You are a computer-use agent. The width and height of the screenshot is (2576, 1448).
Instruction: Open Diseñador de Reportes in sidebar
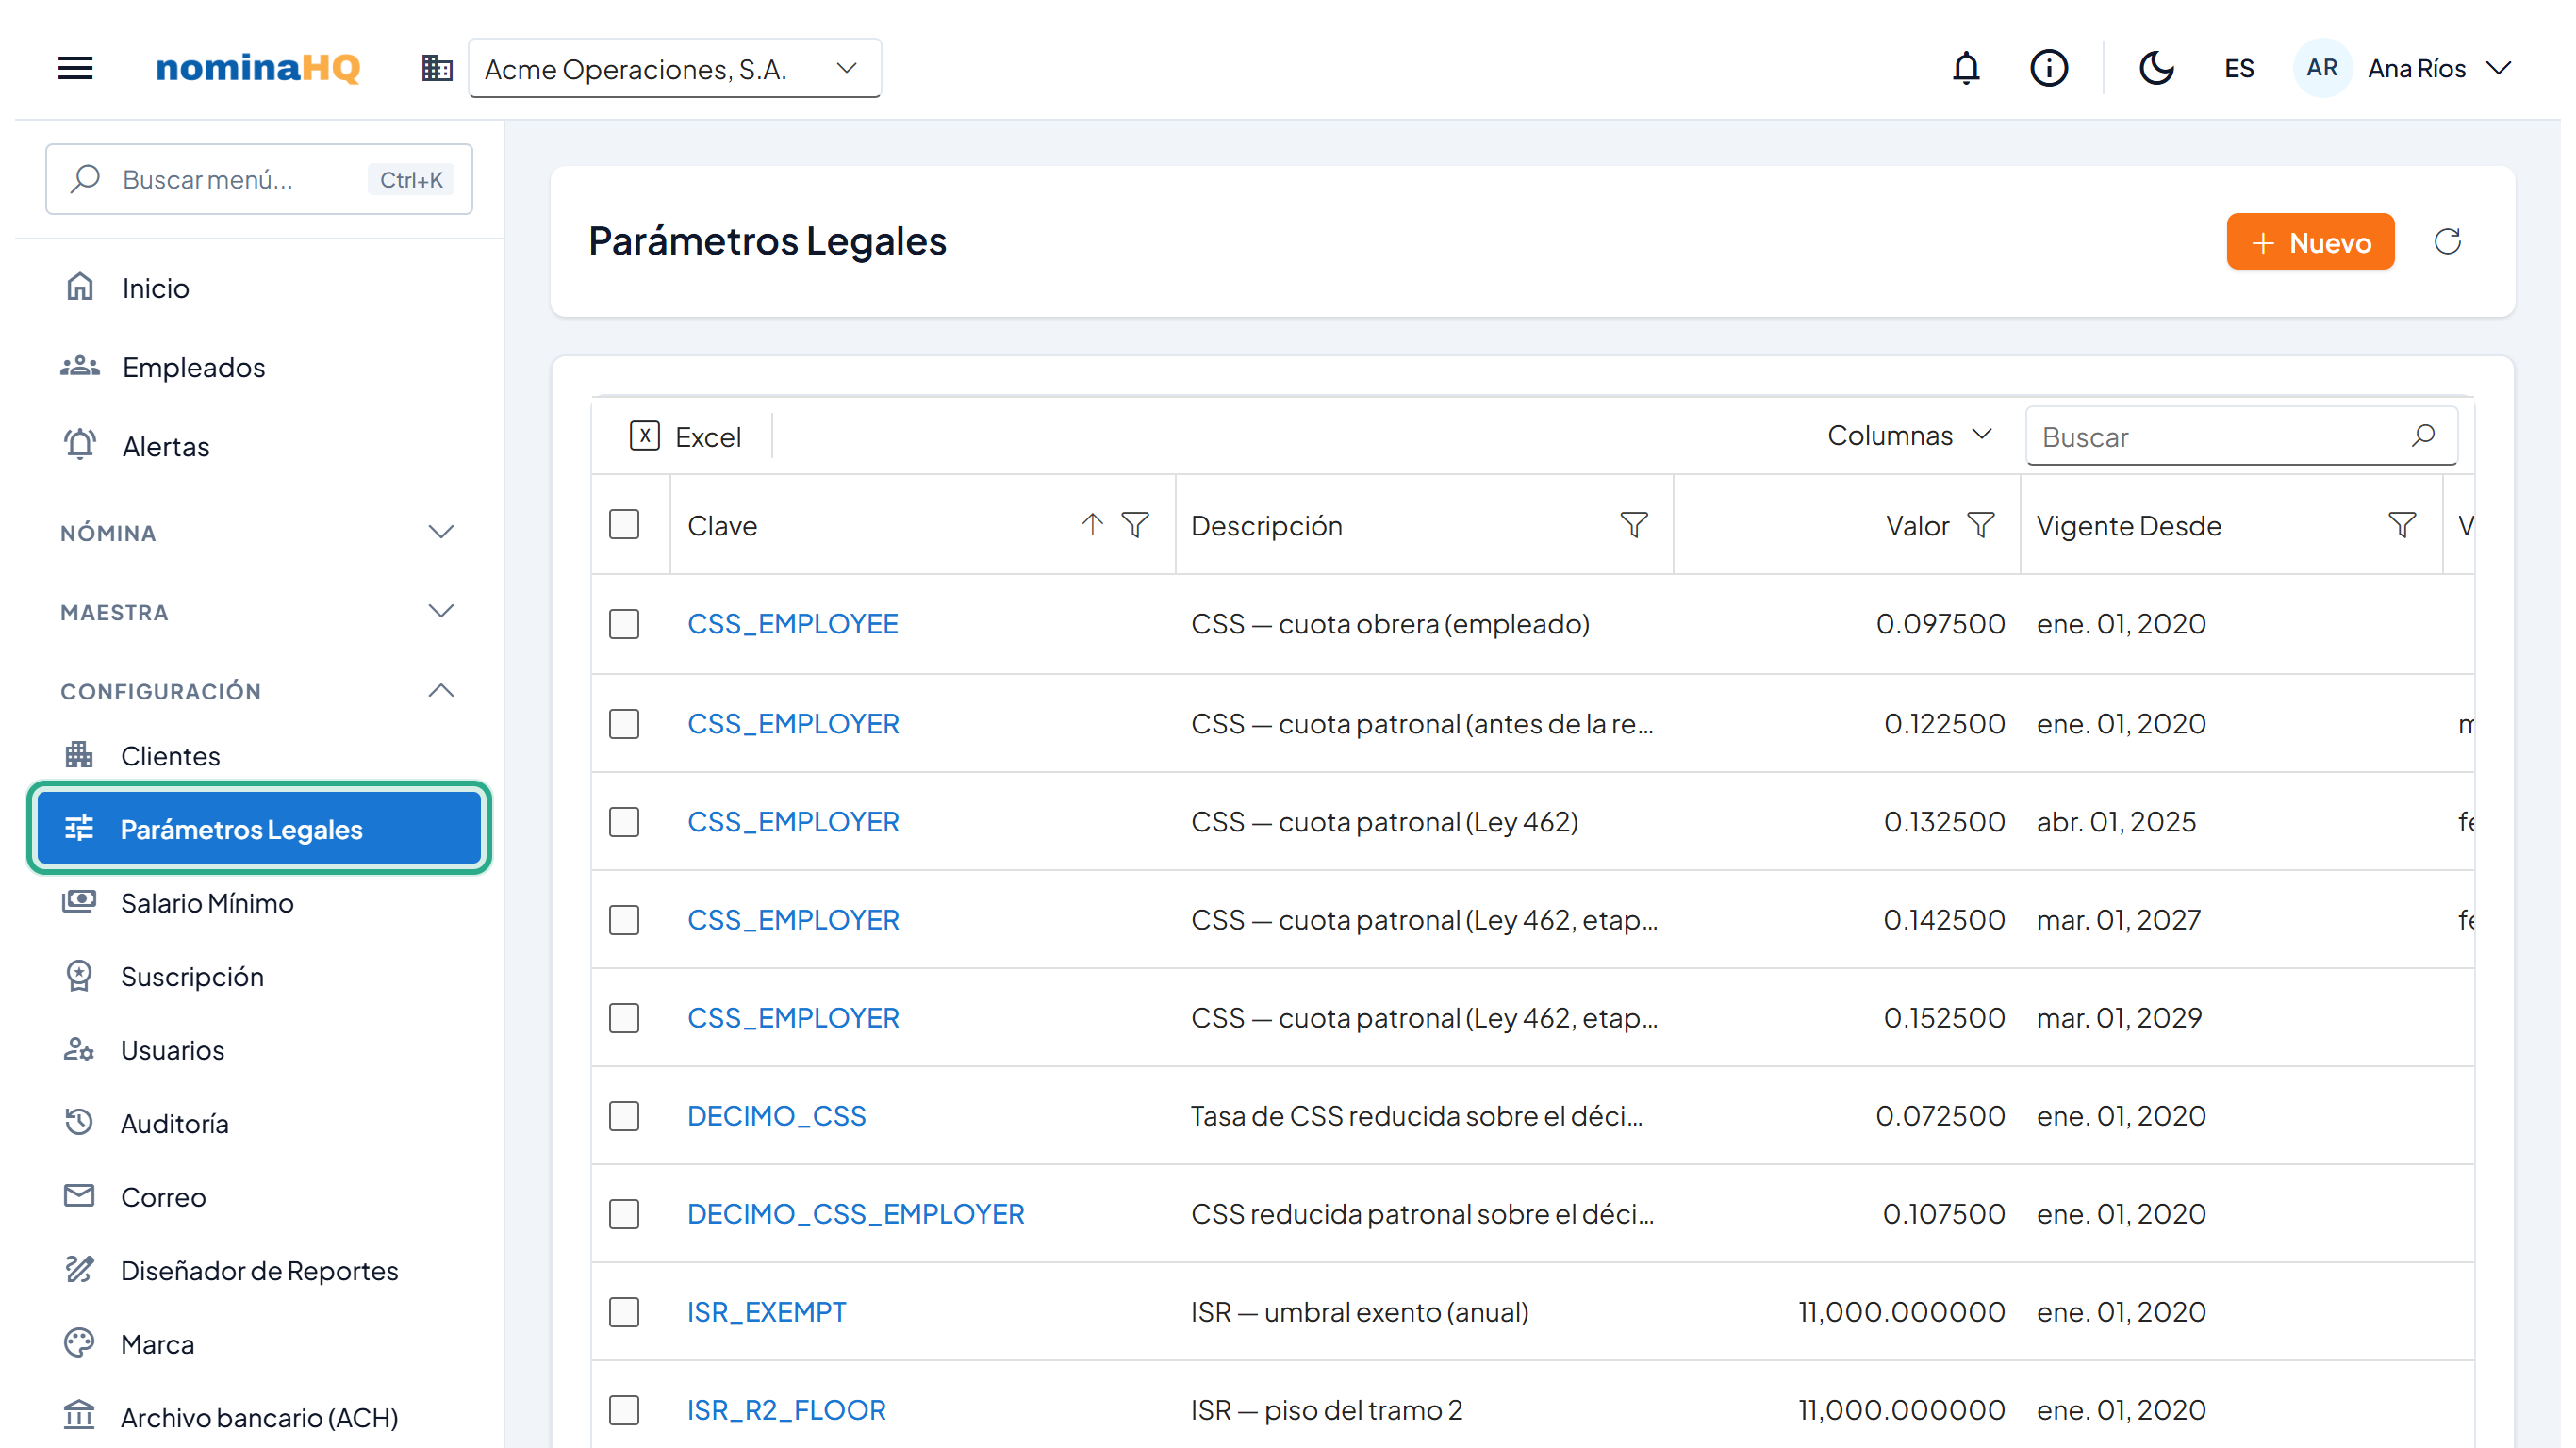[258, 1270]
